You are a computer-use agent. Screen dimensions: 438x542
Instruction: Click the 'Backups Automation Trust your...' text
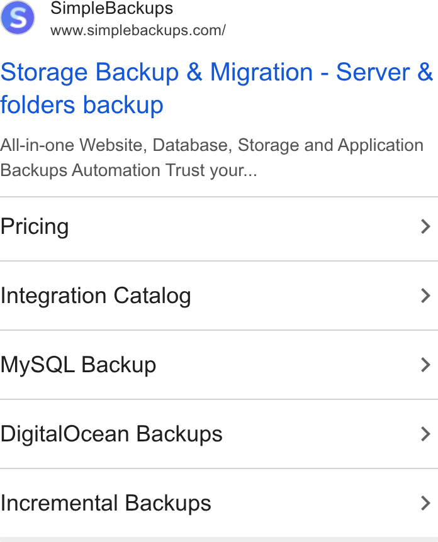(129, 170)
